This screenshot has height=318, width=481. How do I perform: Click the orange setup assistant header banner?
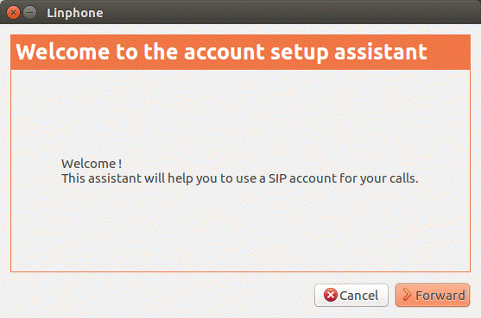click(x=240, y=52)
